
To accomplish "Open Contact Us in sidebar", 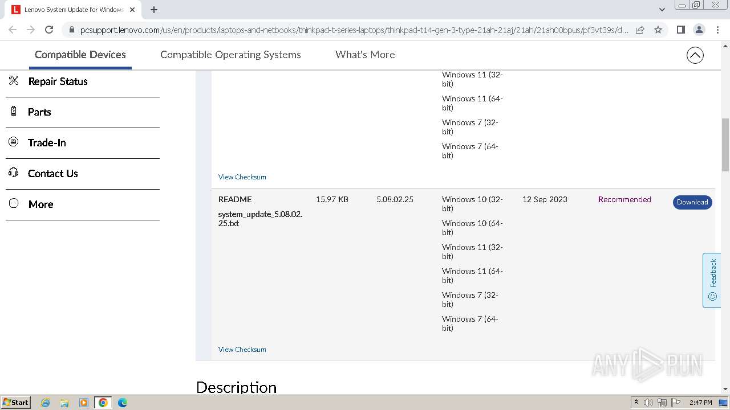I will [x=53, y=173].
